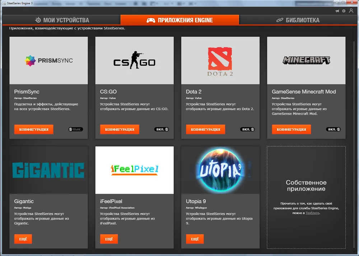Click the PrismSync logo thumbnail

tap(48, 60)
